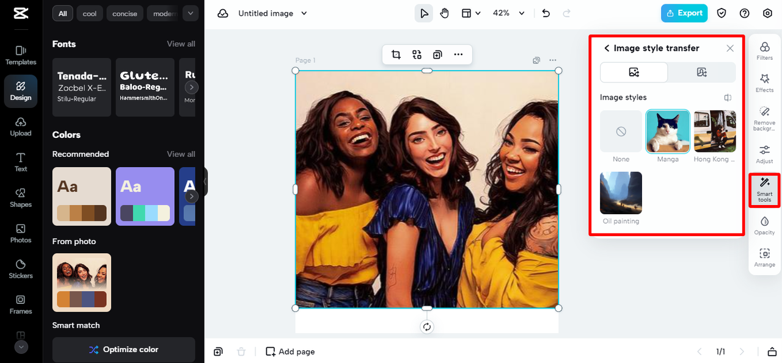Go back from Image style transfer
The image size is (782, 363).
pos(607,48)
